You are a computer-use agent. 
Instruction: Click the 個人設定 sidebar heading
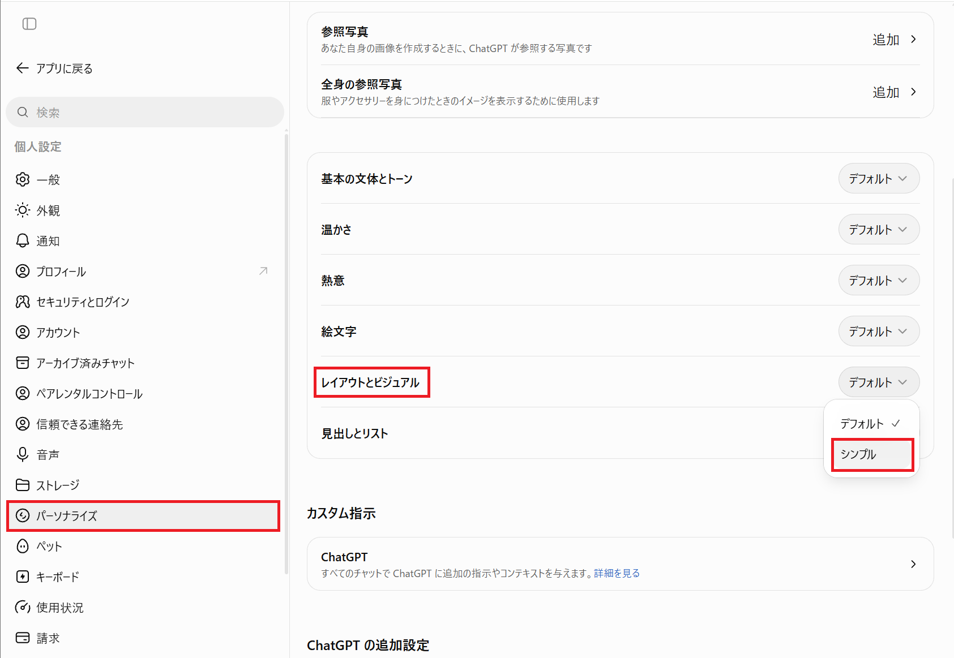click(x=38, y=147)
